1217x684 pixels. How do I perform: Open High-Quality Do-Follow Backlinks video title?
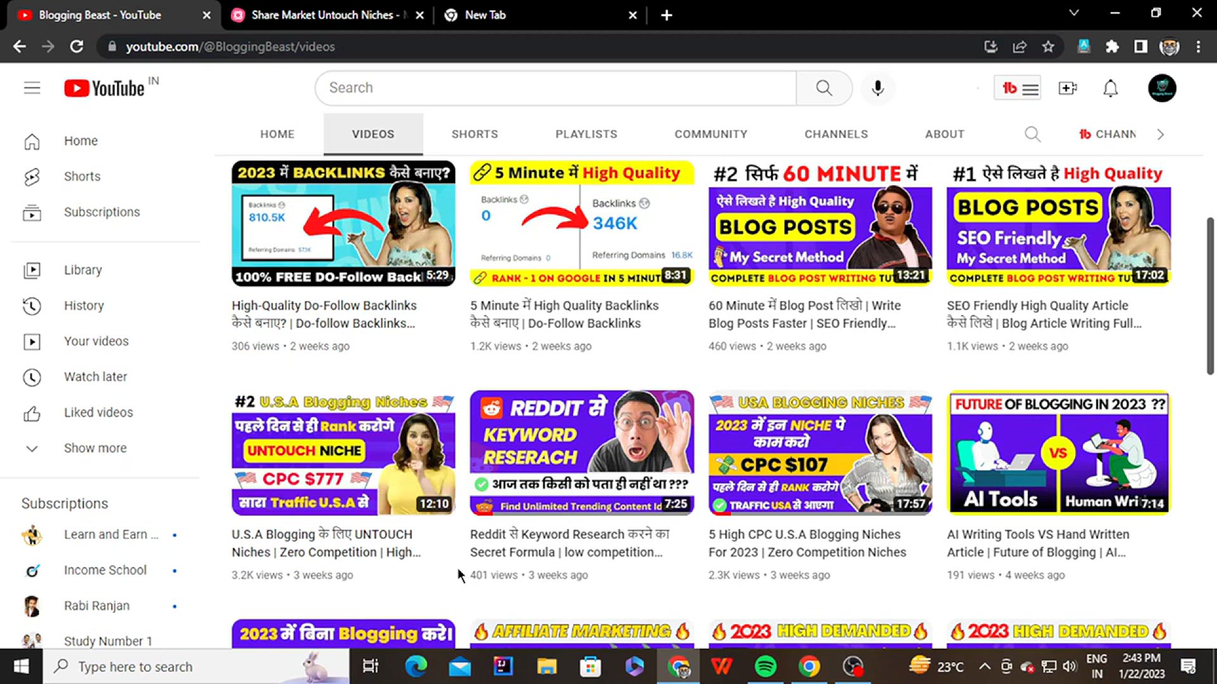click(324, 314)
